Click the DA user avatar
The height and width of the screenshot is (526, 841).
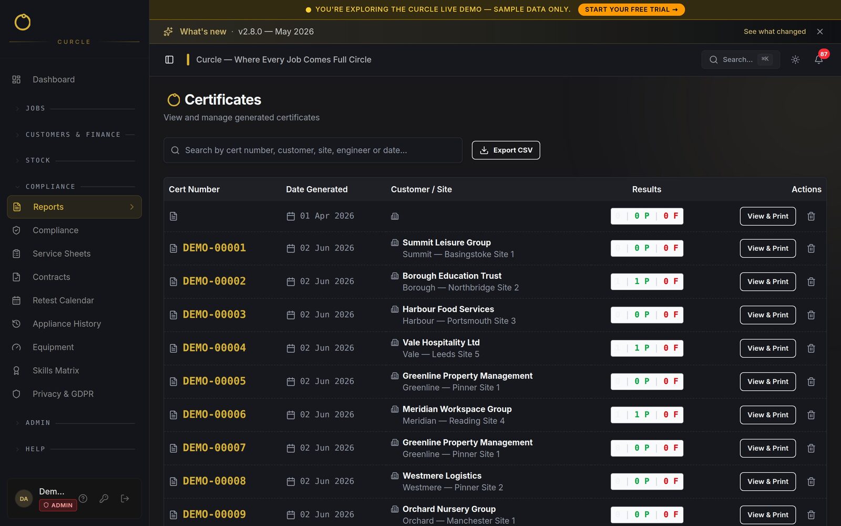click(x=24, y=499)
